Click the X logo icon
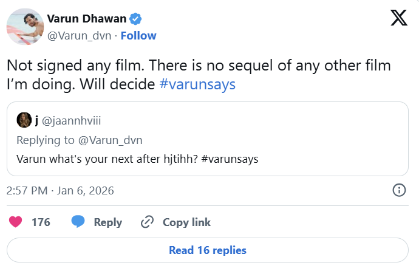The height and width of the screenshot is (271, 419). 398,19
